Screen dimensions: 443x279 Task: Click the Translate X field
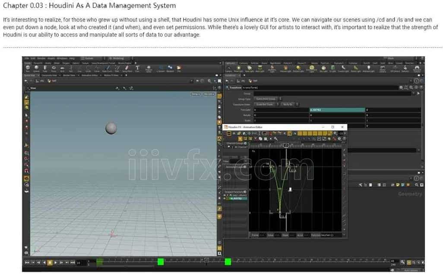[x=281, y=110]
